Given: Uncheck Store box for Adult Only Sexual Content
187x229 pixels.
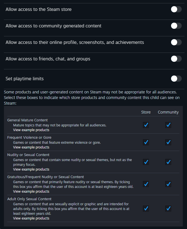Looking at the screenshot, I should click(146, 209).
